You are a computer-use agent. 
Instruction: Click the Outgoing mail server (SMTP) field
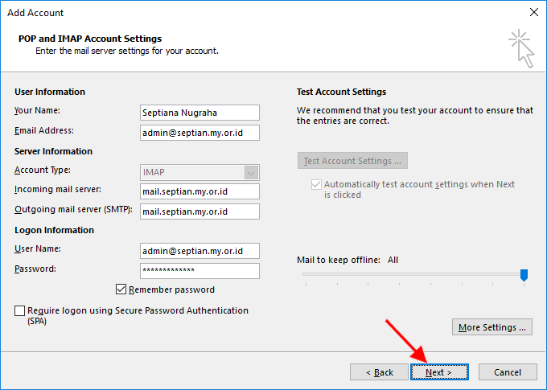pos(199,211)
